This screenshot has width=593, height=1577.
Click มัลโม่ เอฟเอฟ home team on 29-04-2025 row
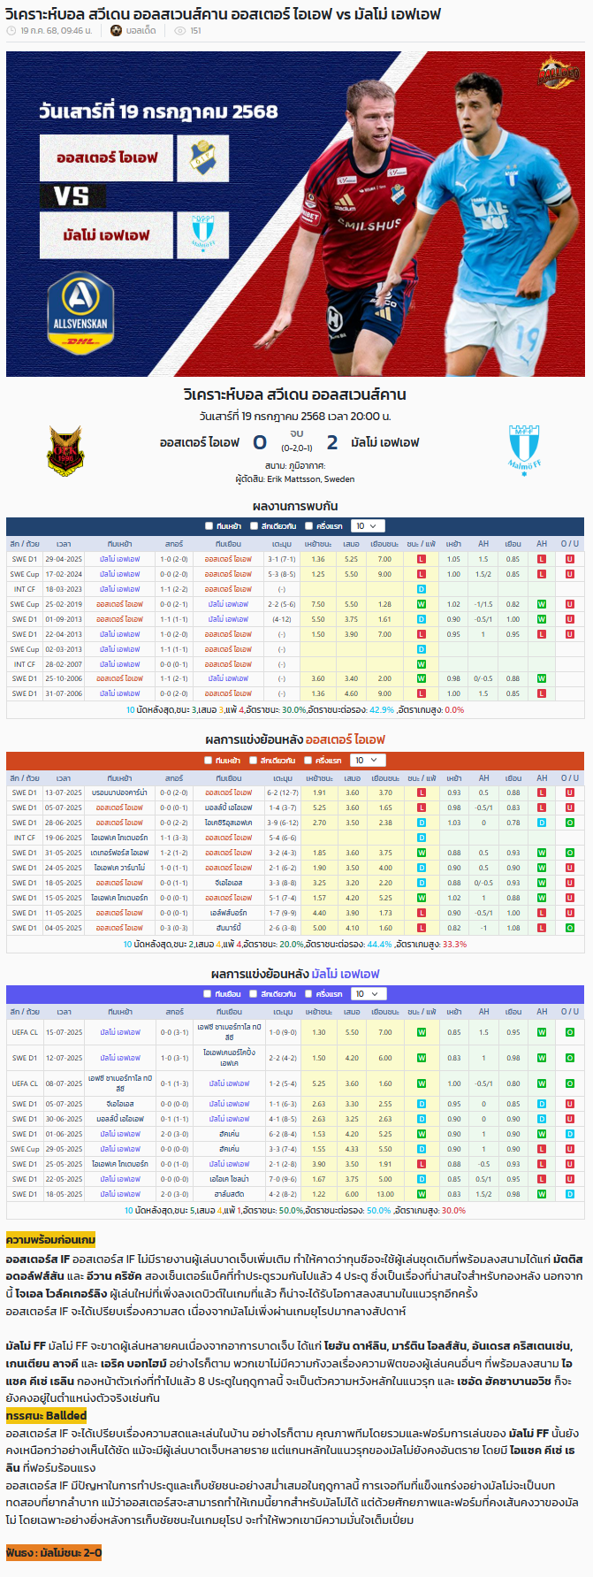[119, 559]
